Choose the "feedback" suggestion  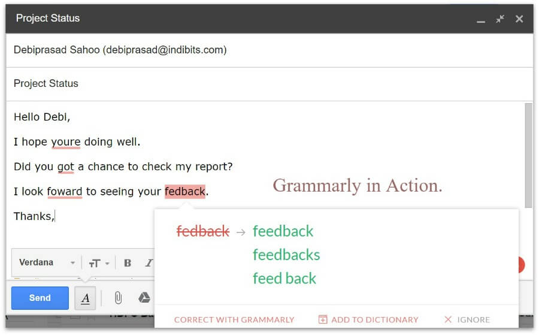pyautogui.click(x=283, y=231)
